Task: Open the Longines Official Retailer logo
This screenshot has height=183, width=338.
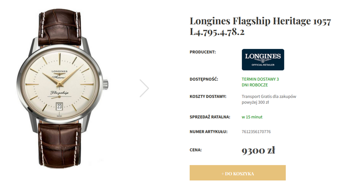Action: pos(263,60)
